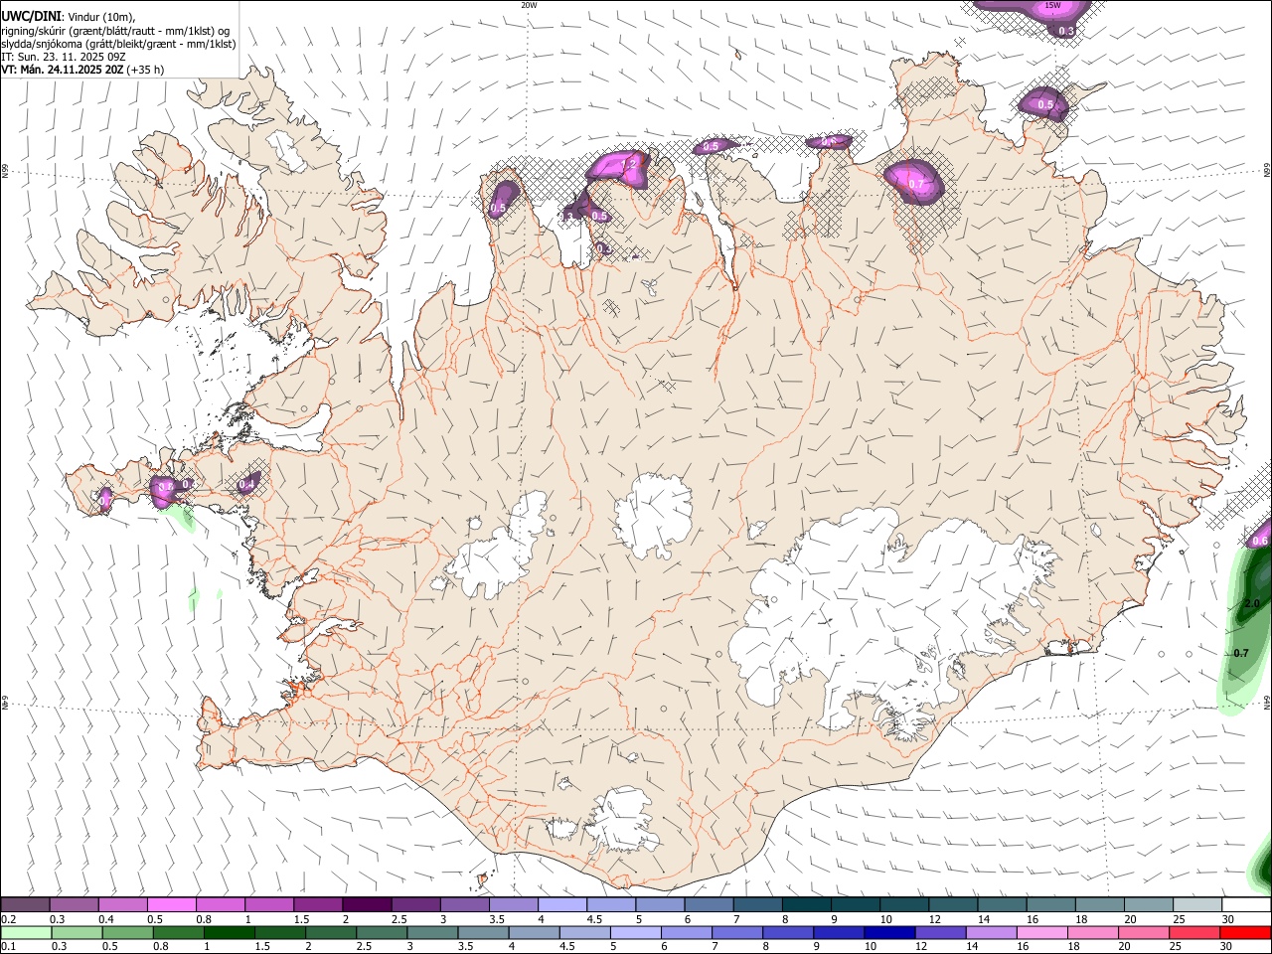Select the lower-row blue swatch between 8 and 9
Viewport: 1272px width, 954px height.
787,932
